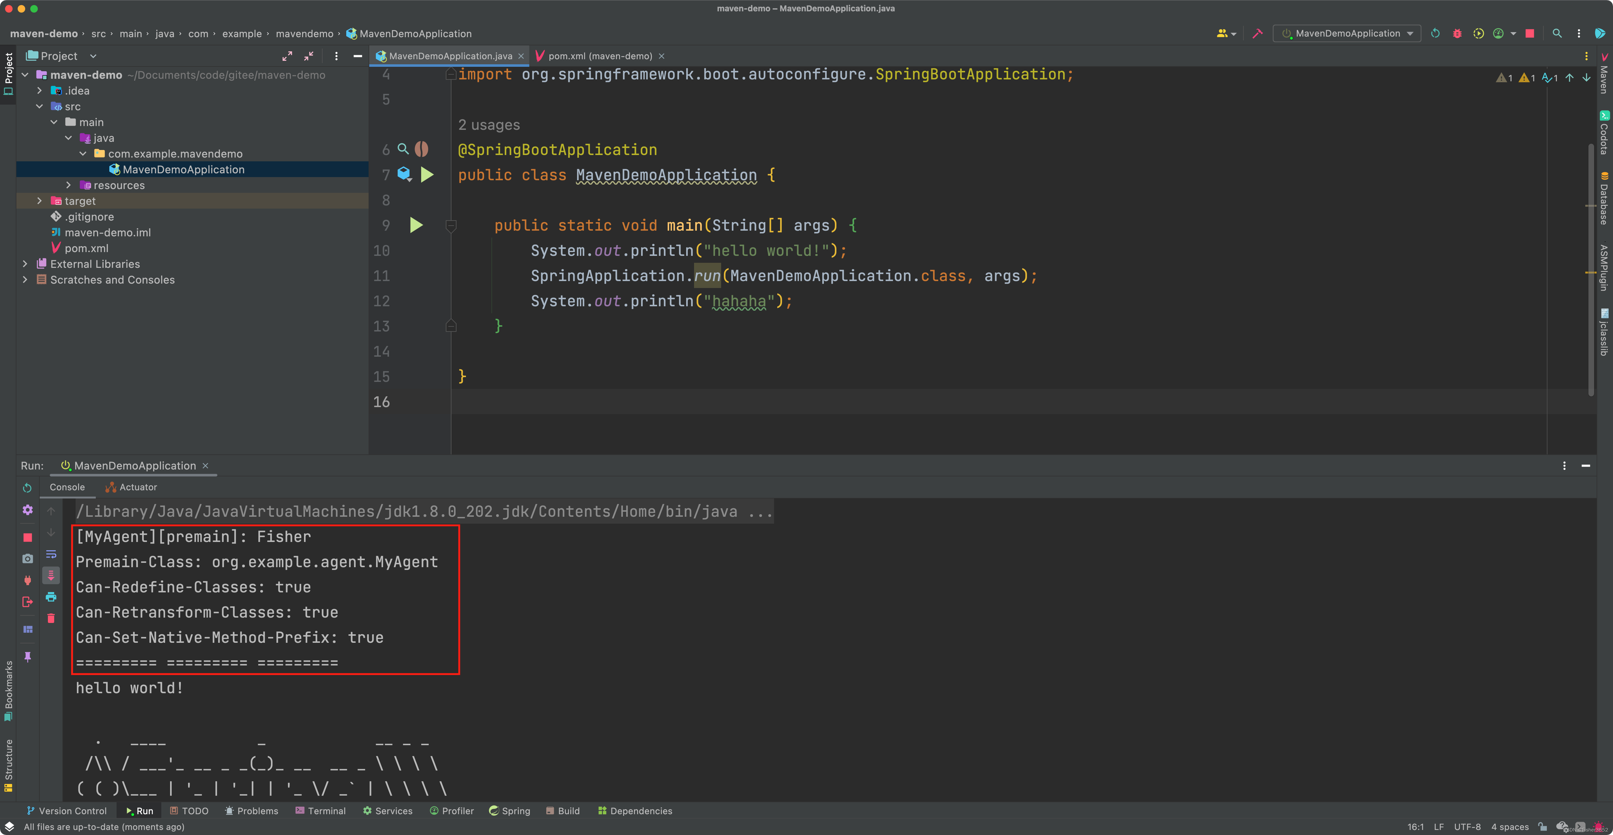Toggle the Structure tool window stripe
The width and height of the screenshot is (1613, 835).
tap(8, 765)
